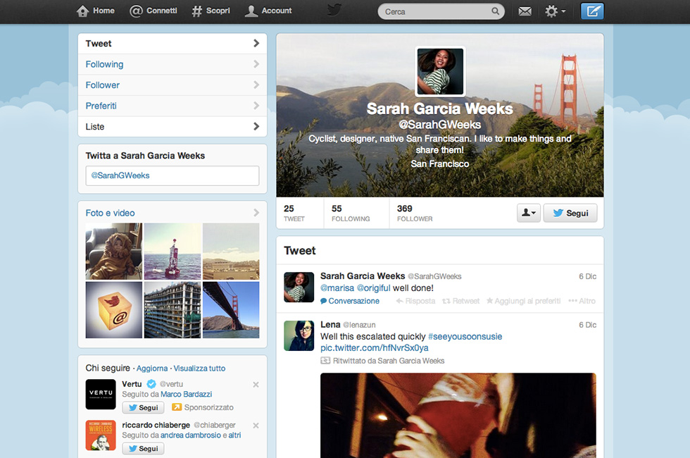This screenshot has width=690, height=458.
Task: Dismiss the Vertu follow suggestion
Action: [256, 385]
